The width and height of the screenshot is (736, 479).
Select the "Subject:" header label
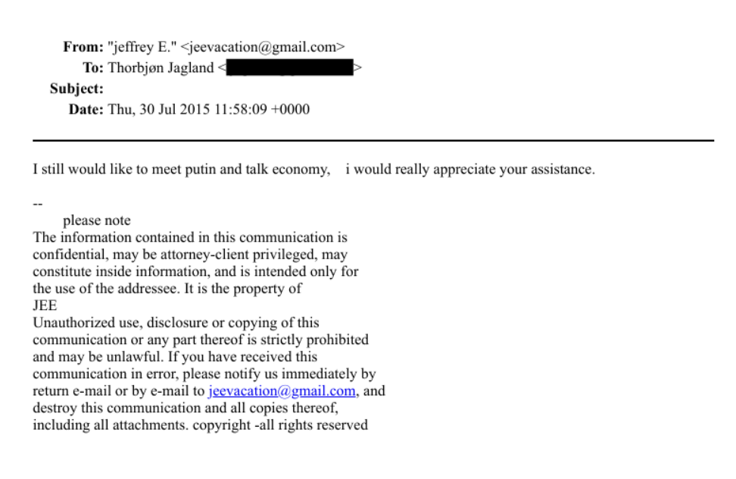pos(76,89)
